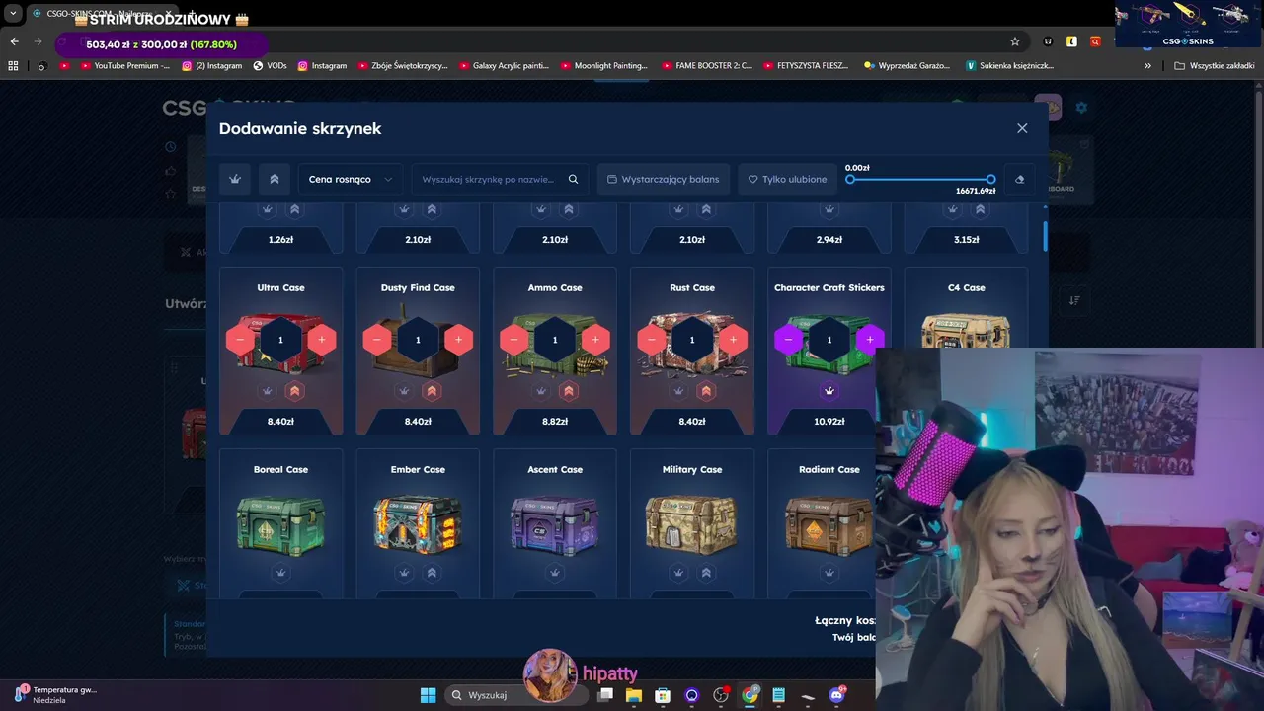
Task: Click the crown icon under Ammo Case
Action: tap(541, 391)
